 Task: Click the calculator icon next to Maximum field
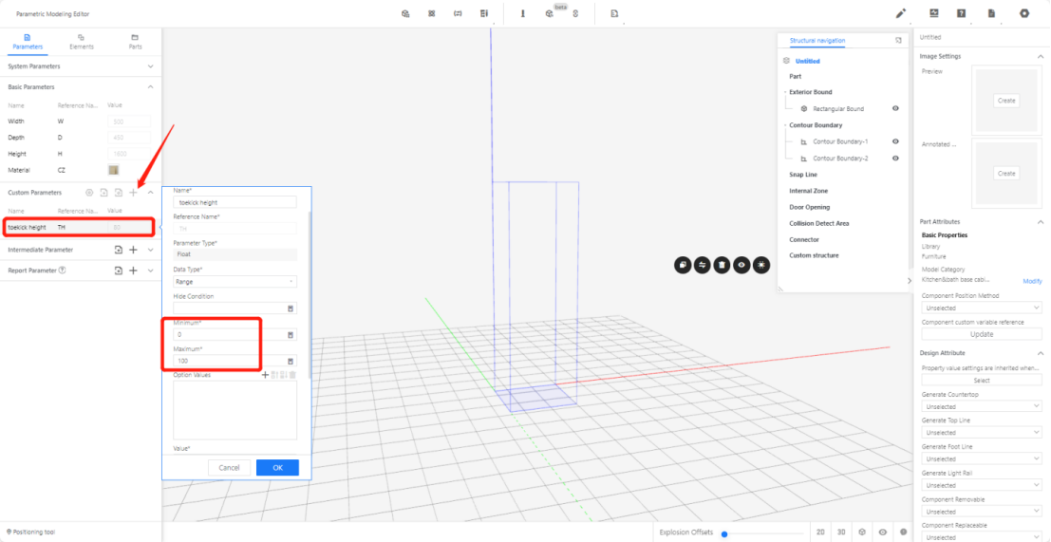[291, 361]
